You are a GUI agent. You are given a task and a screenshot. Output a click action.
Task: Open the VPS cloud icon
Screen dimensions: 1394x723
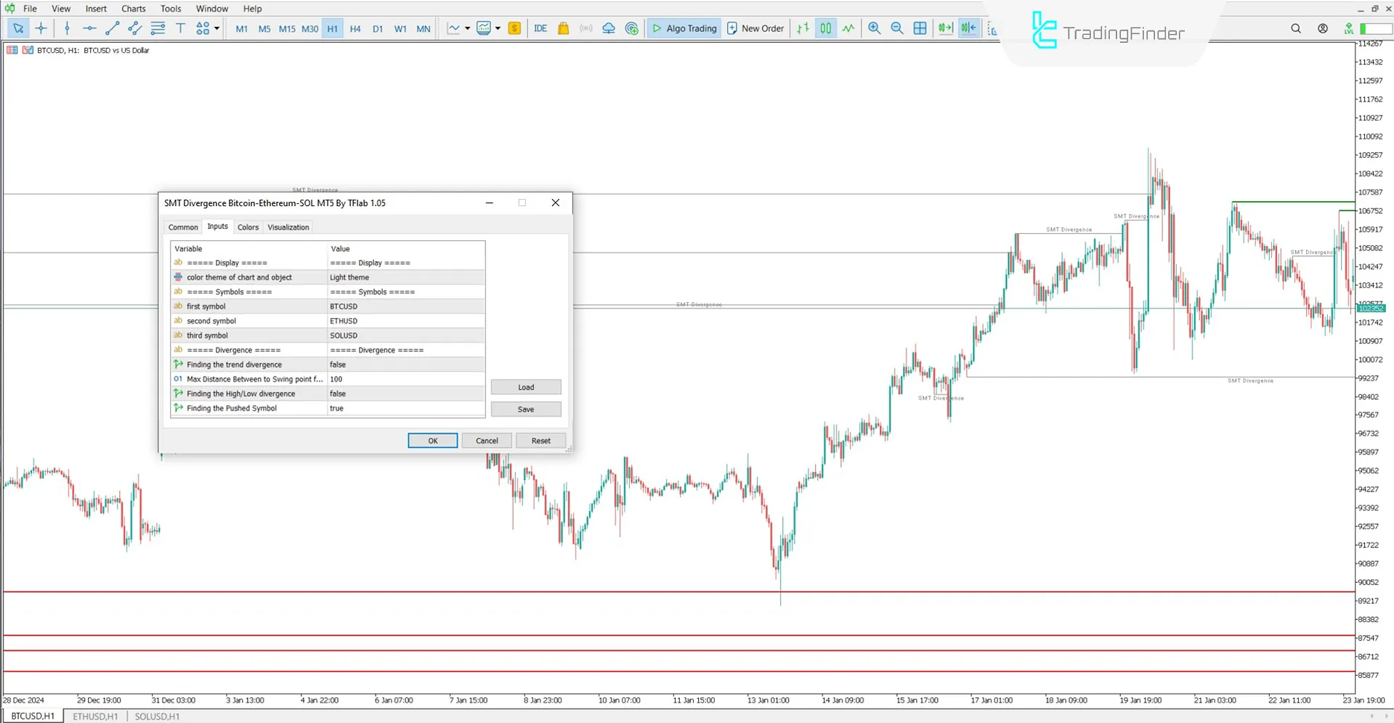coord(609,28)
